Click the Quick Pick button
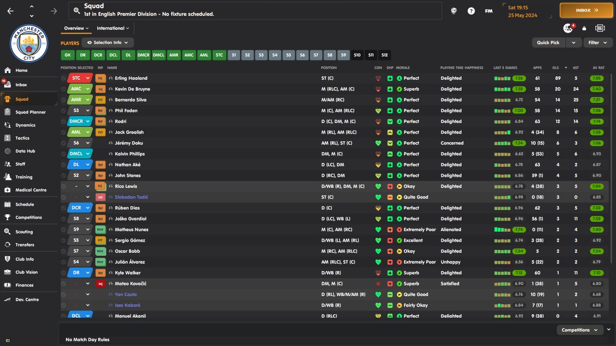 point(548,42)
